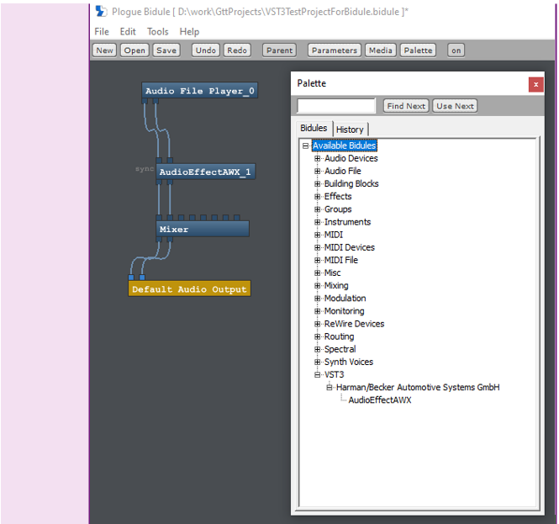Click the Redo toolbar button
The image size is (559, 524).
pos(237,50)
